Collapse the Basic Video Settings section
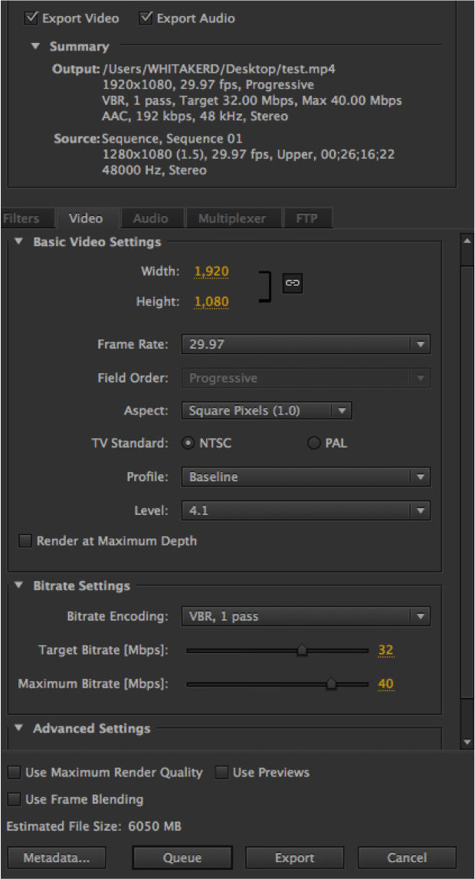475x879 pixels. 18,242
